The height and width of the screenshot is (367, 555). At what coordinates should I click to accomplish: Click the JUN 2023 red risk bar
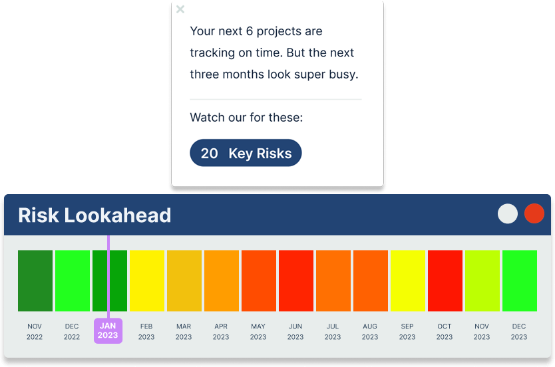point(296,281)
